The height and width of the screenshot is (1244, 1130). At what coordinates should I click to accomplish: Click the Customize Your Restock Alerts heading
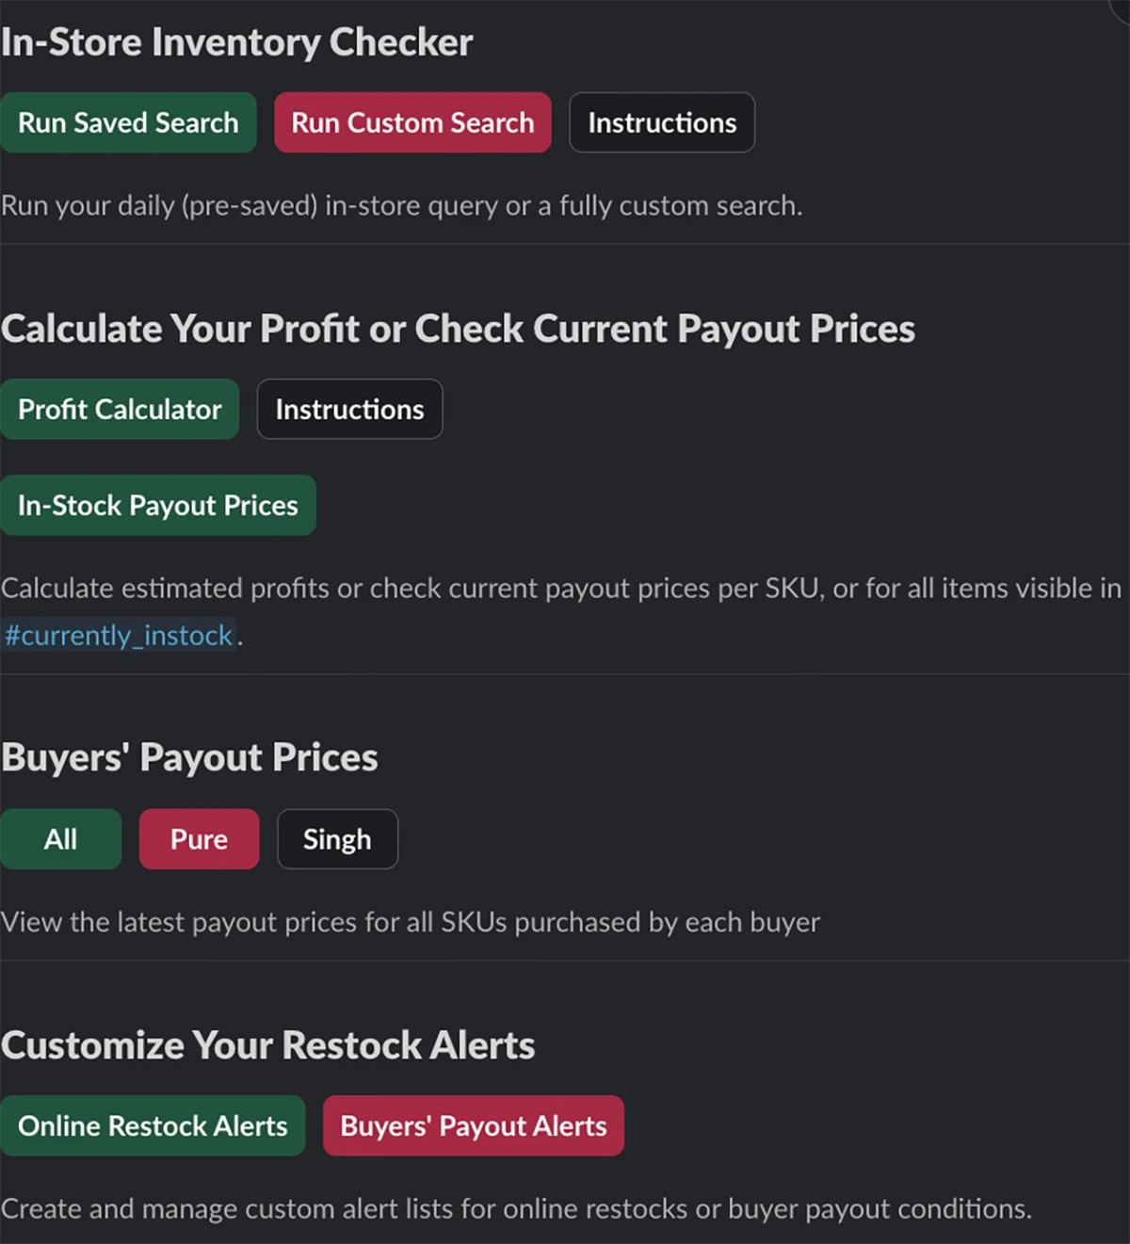[267, 1045]
